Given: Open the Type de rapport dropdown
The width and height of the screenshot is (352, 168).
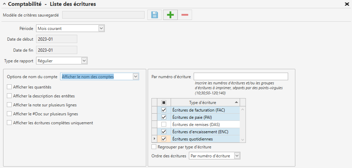Looking at the screenshot, I should point(84,61).
